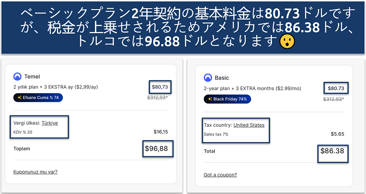Click the 'Got a coupon?' link
366x194 pixels.
click(x=220, y=175)
